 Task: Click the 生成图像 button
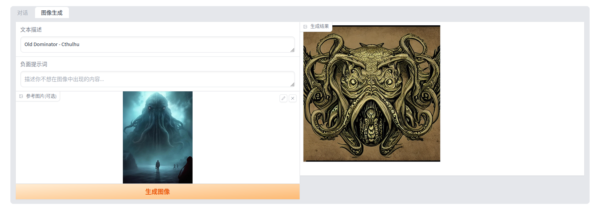158,192
